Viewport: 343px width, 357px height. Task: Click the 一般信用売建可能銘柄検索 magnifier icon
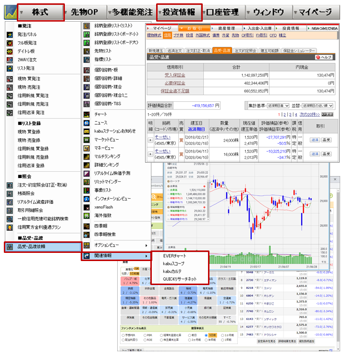pos(10,219)
